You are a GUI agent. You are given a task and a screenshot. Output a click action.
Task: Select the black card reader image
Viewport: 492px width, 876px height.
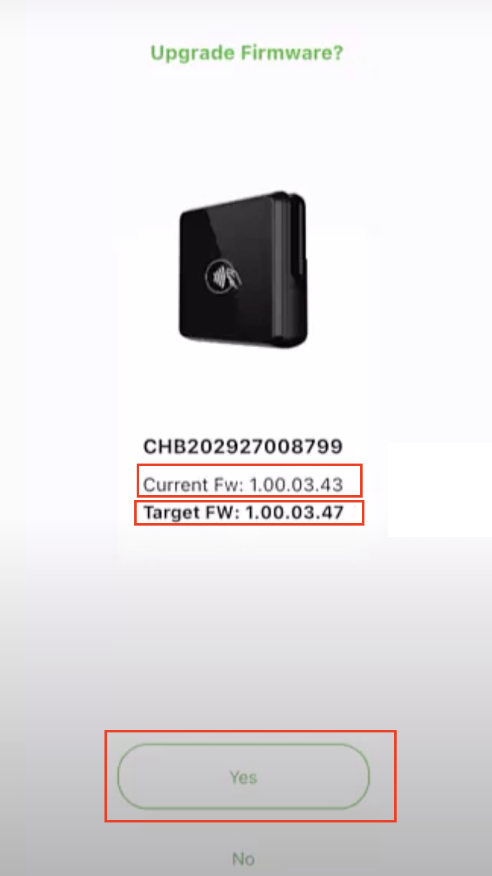pyautogui.click(x=243, y=269)
